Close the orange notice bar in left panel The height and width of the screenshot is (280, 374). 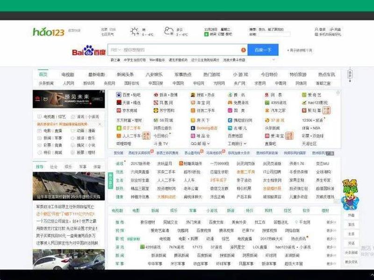(x=100, y=124)
